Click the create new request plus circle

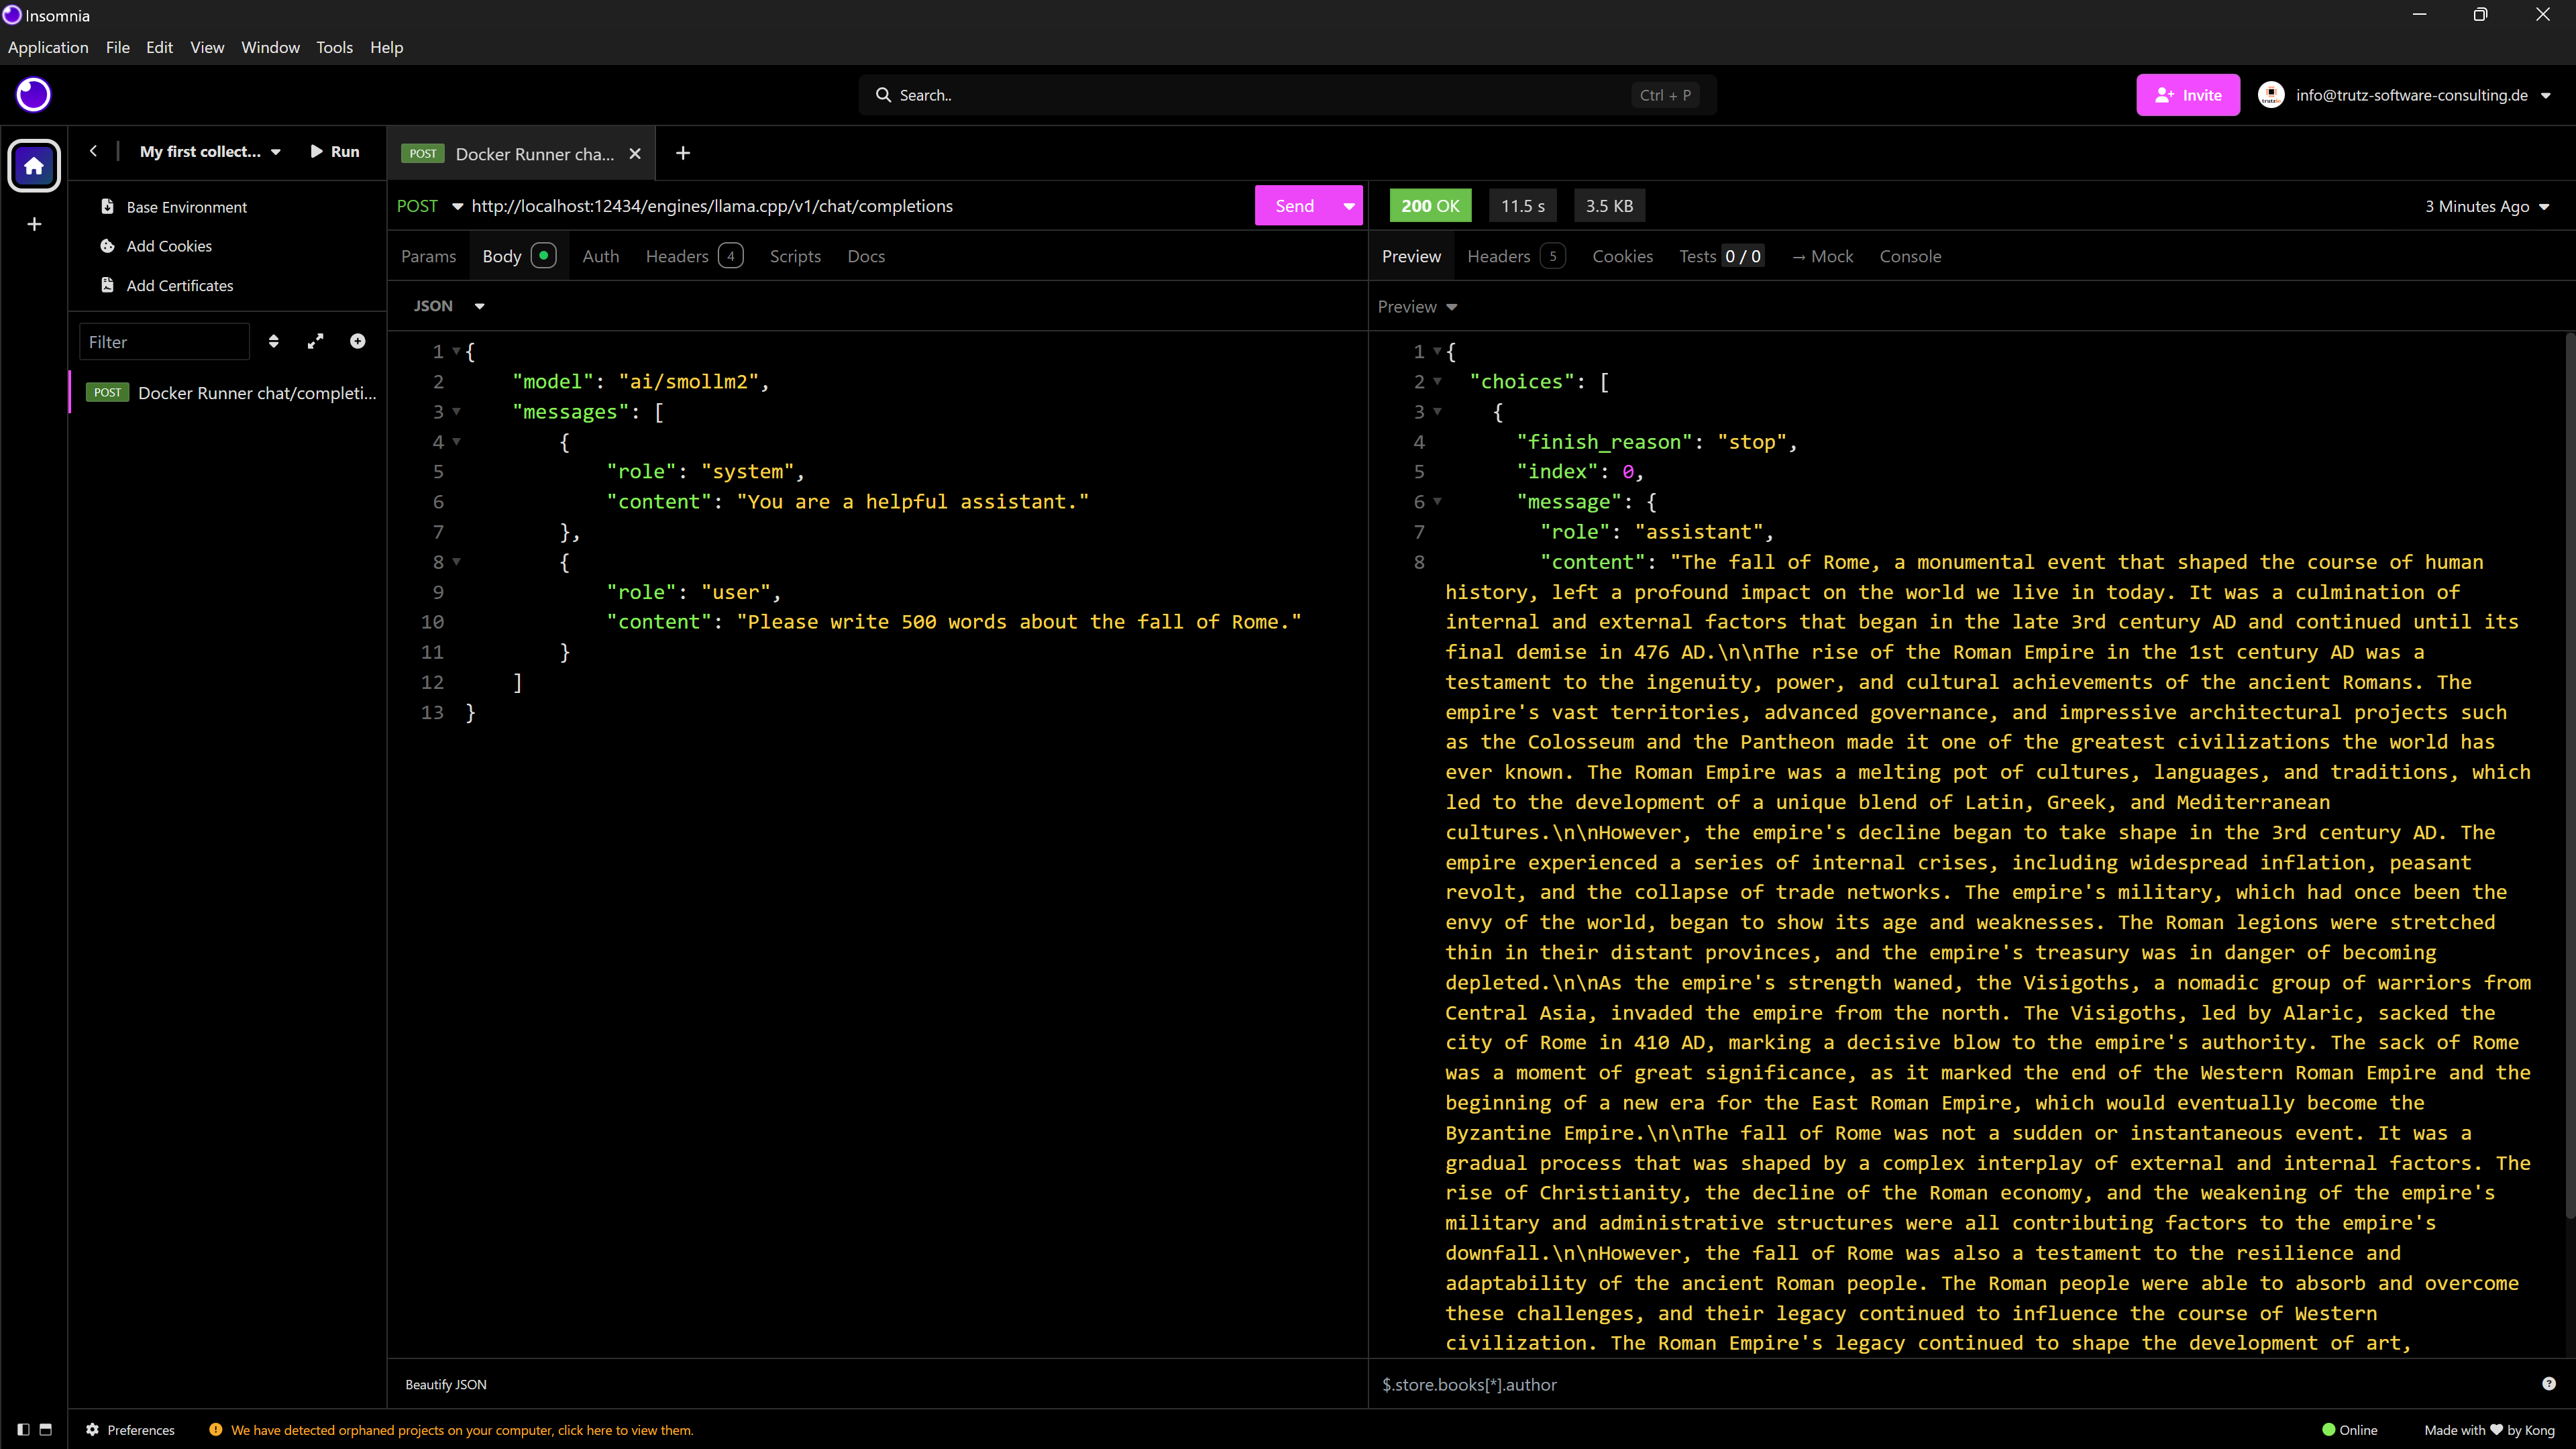click(357, 342)
